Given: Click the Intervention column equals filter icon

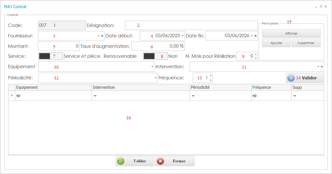Looking at the screenshot, I should (x=95, y=96).
